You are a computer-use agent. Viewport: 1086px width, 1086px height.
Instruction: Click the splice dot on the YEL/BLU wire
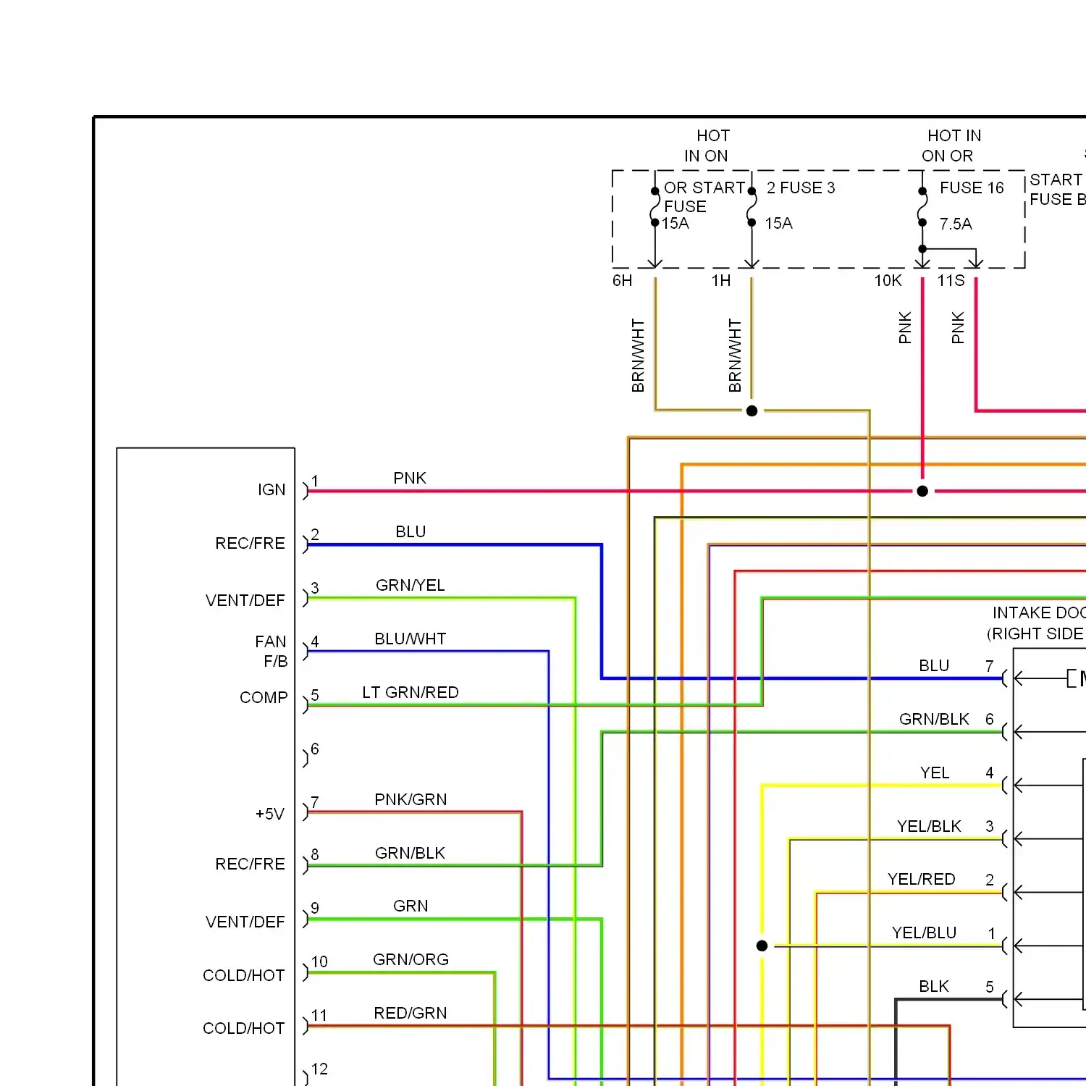[762, 946]
